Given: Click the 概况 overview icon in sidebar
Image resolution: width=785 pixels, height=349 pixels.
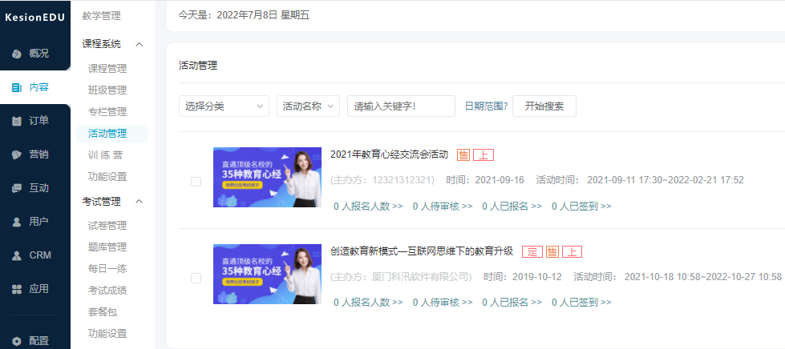Looking at the screenshot, I should tap(17, 54).
